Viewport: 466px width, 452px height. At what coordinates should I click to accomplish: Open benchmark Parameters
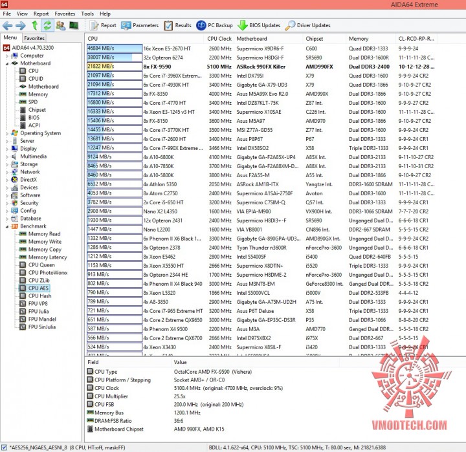coord(140,25)
